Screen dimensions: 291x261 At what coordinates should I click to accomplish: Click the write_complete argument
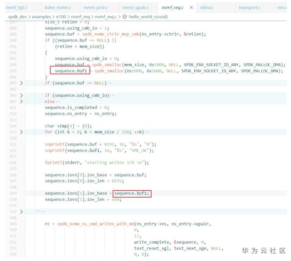(152, 242)
